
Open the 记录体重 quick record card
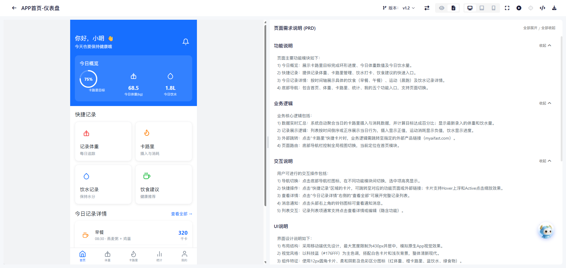pos(103,141)
